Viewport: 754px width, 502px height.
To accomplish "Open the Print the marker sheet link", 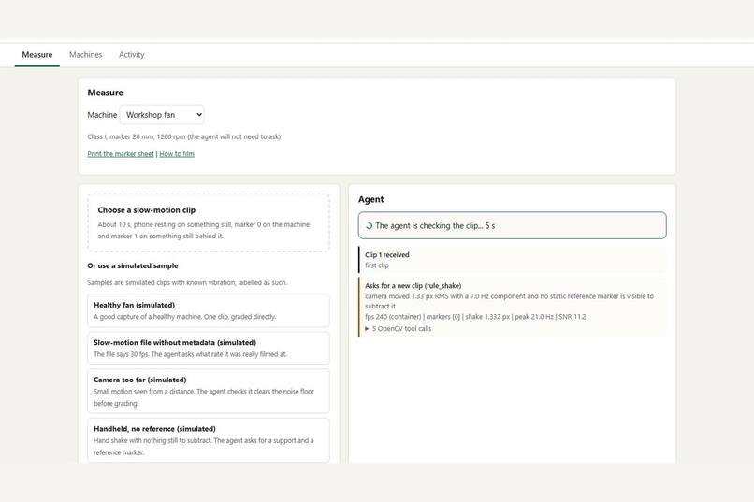I will (121, 154).
